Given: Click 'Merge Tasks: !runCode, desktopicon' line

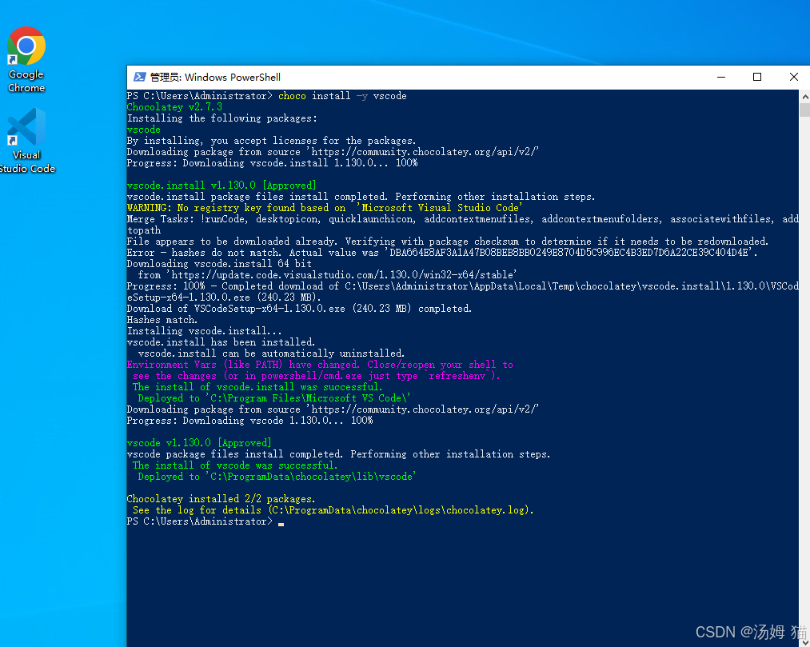Looking at the screenshot, I should 463,224.
